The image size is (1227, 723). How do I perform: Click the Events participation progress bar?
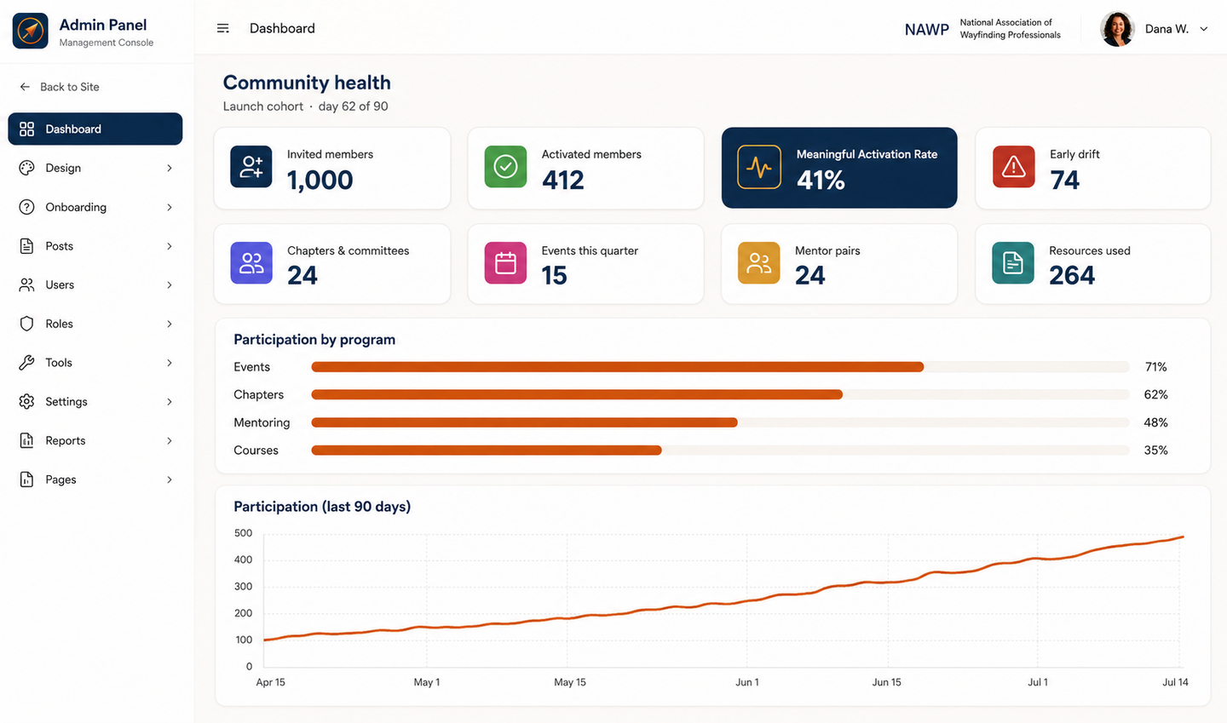pos(720,367)
